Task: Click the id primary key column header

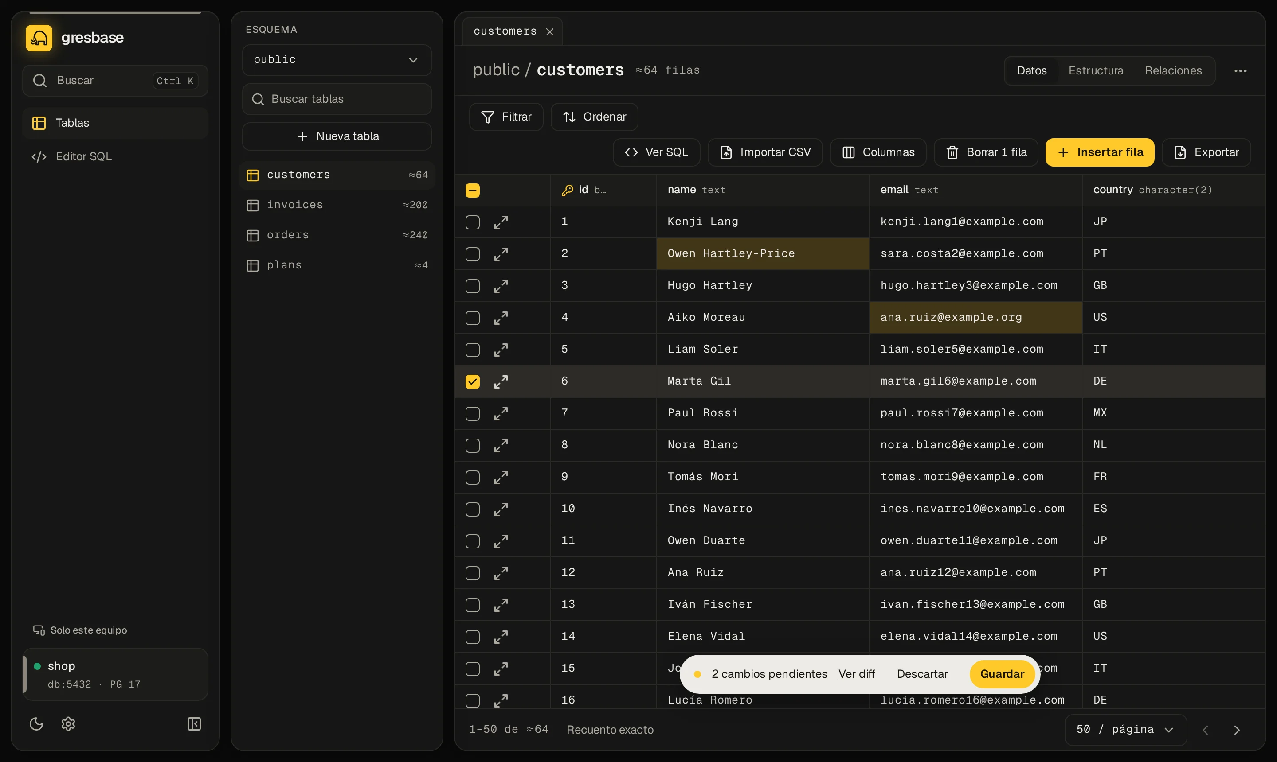Action: pos(603,190)
